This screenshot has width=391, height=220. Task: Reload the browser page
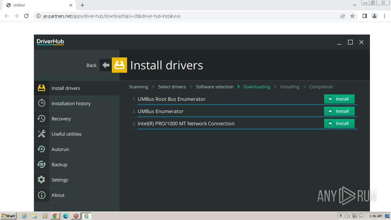pos(26,16)
